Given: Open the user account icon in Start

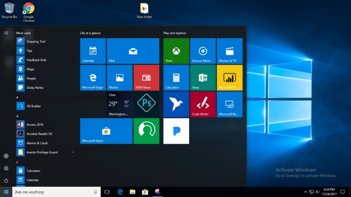Looking at the screenshot, I should (6, 156).
